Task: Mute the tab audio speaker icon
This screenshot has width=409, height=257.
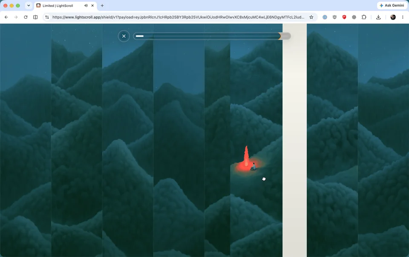Action: pos(86,6)
